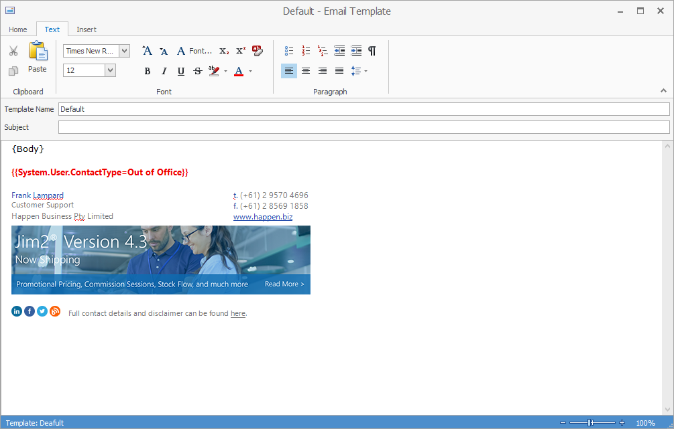
Task: Toggle the paragraph marks display
Action: point(372,50)
